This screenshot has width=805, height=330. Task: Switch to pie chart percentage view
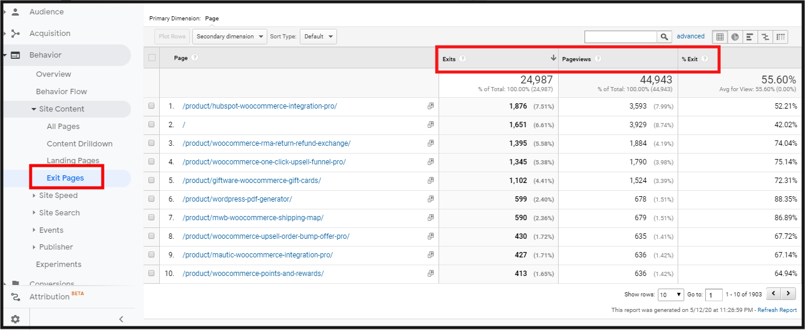[735, 37]
